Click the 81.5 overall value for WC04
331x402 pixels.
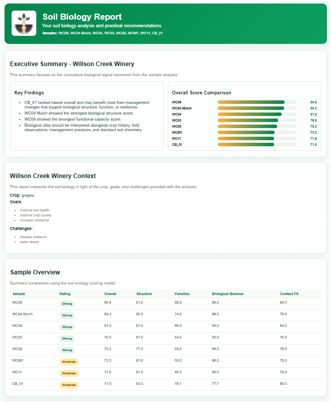(108, 326)
